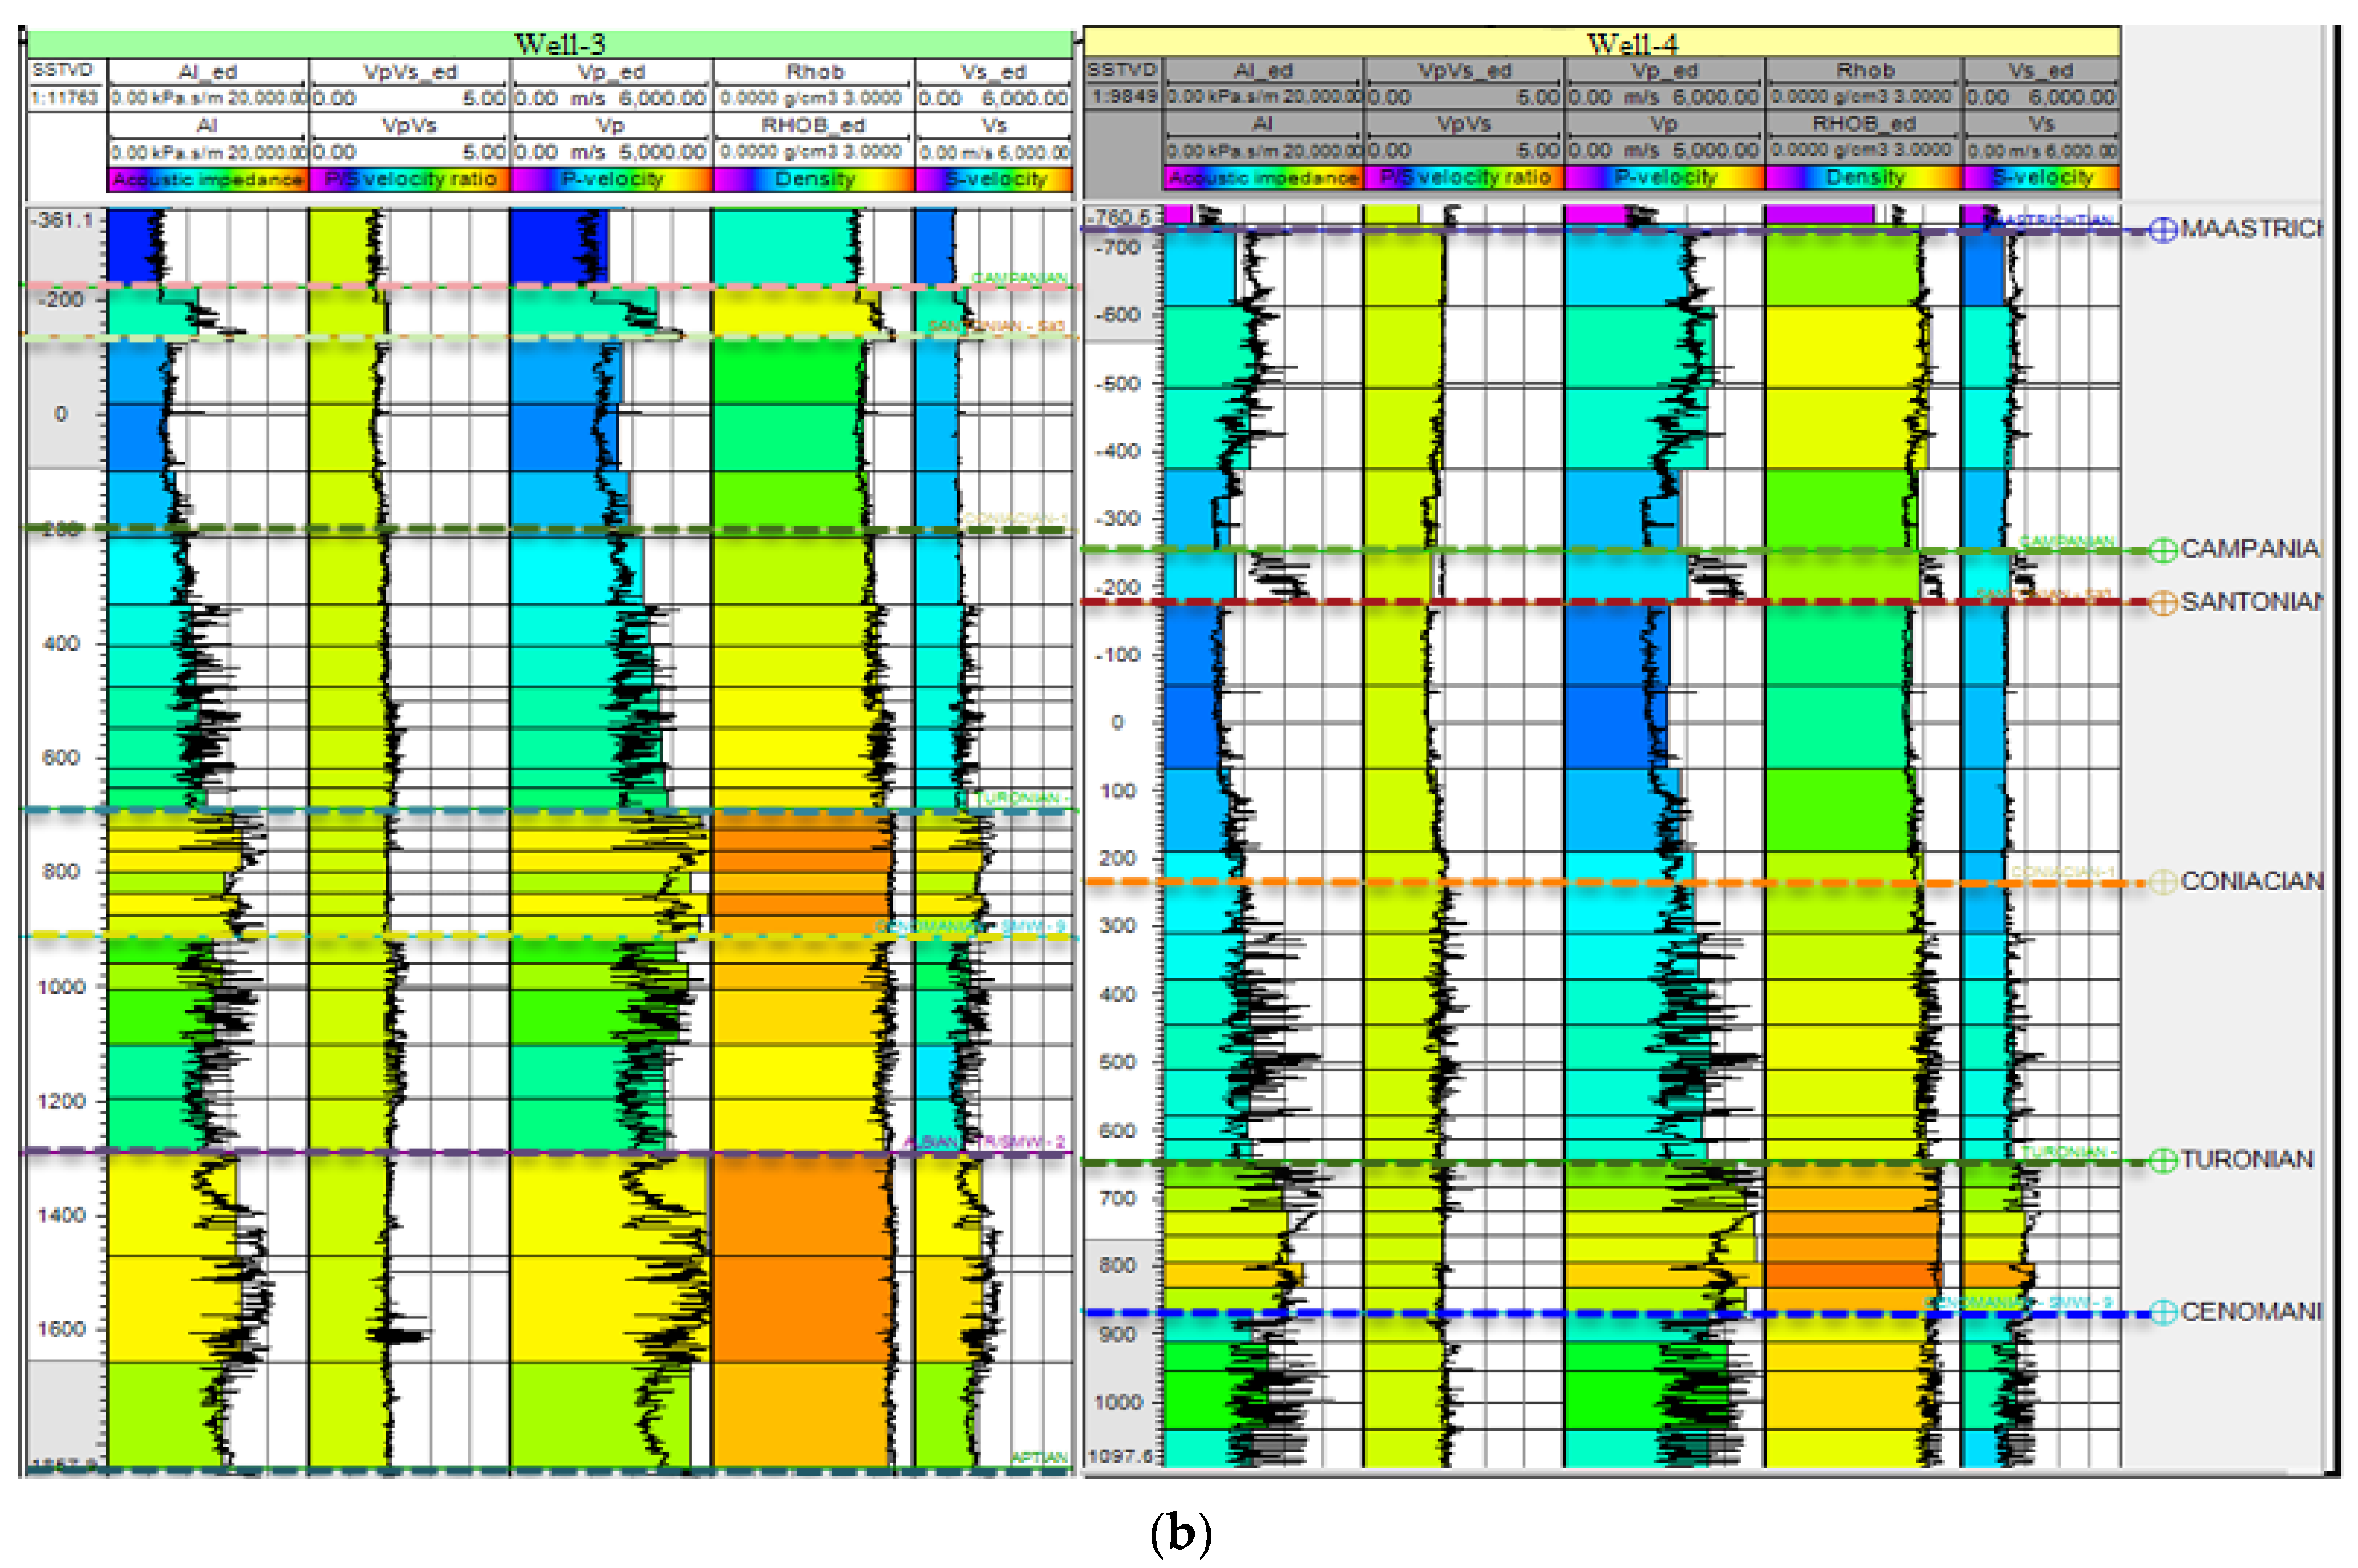Click Well-4 Vs_ed track header
2358x1568 pixels.
(2041, 71)
